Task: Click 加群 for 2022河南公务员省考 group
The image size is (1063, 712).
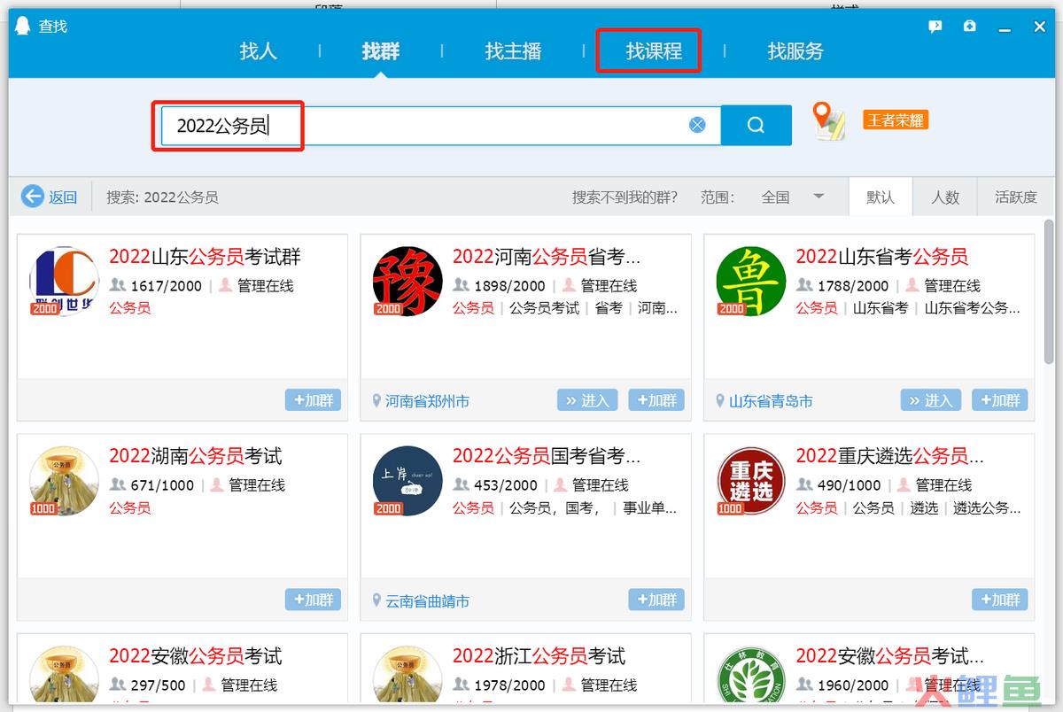Action: pos(656,400)
